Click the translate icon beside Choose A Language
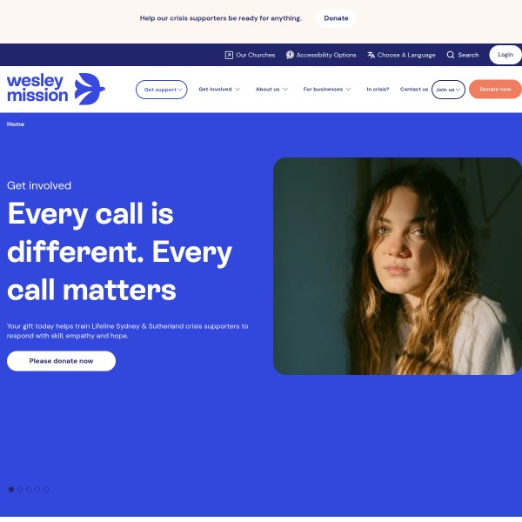Screen dimensions: 522x522 pos(371,55)
